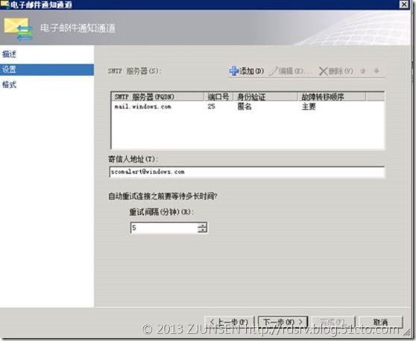Click the 下一步 (Next) button

pos(283,322)
